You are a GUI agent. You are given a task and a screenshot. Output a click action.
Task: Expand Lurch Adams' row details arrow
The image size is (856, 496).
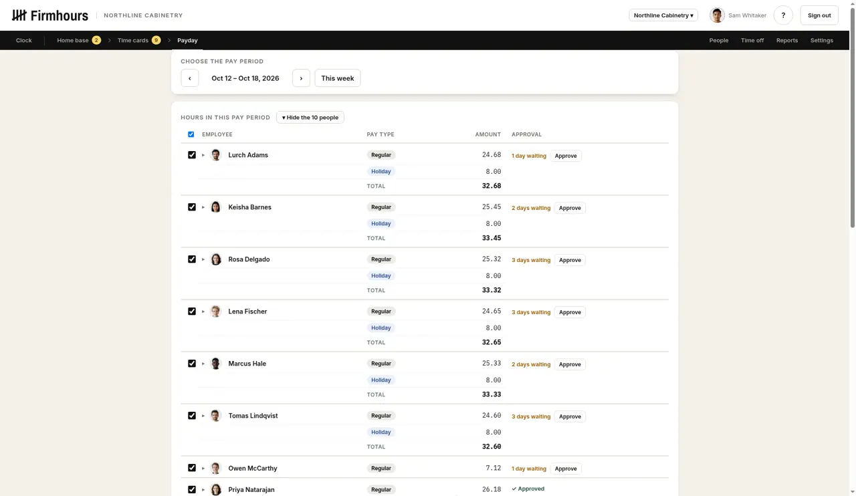click(203, 155)
